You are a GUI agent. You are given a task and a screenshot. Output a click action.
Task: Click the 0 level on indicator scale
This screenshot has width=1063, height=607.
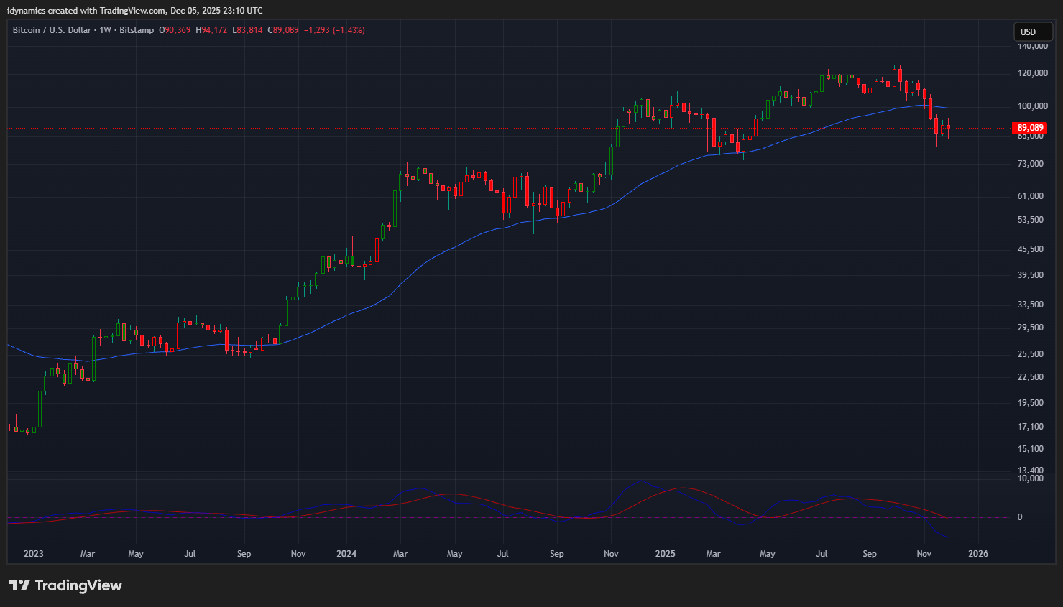(x=1019, y=517)
